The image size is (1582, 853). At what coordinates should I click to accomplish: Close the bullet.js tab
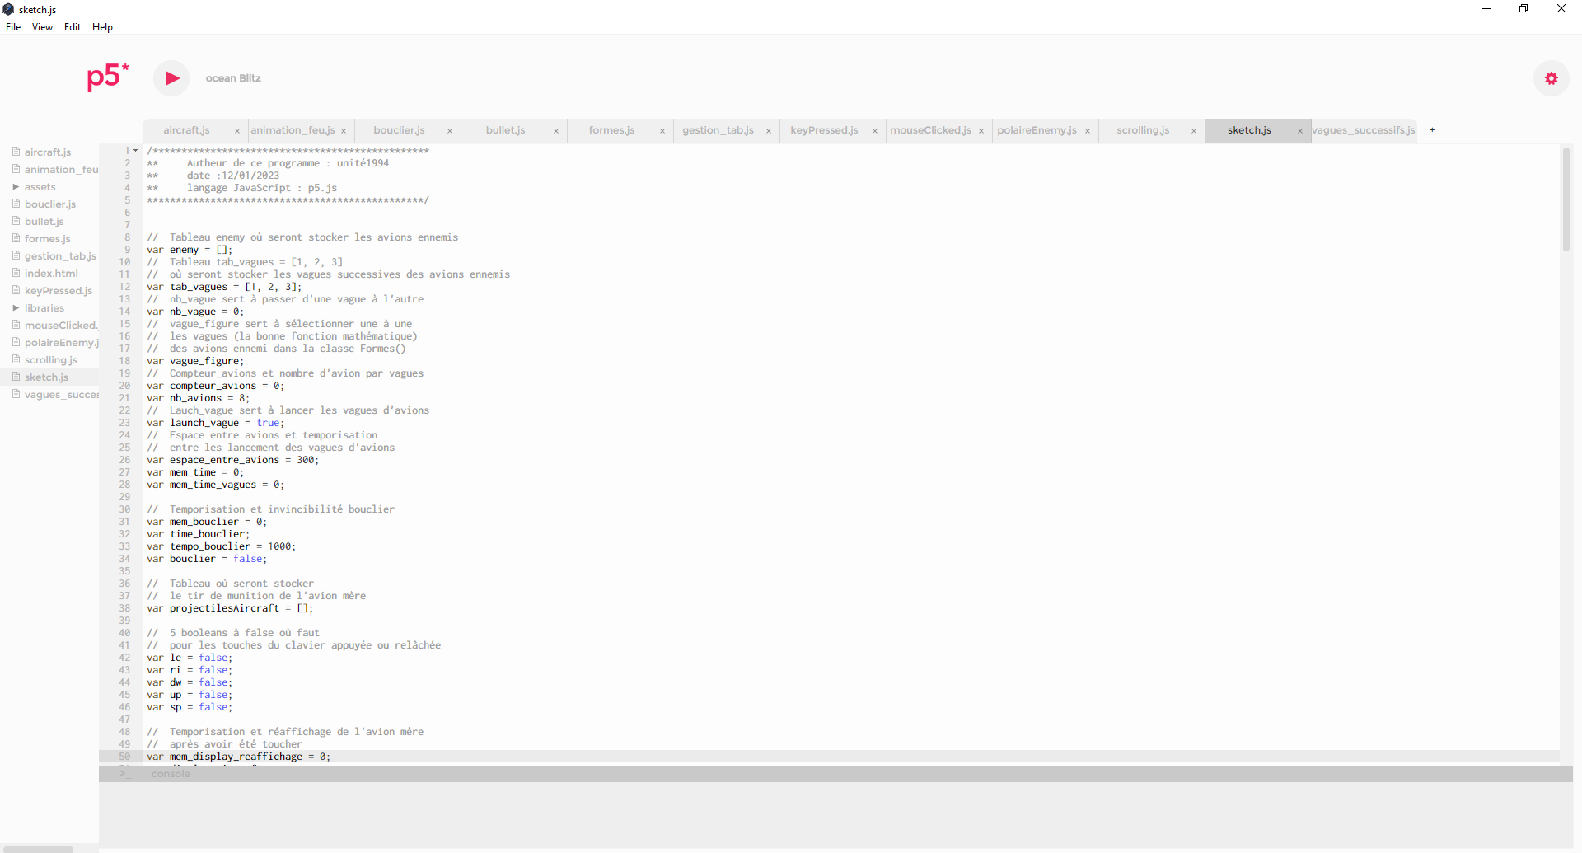(x=556, y=131)
